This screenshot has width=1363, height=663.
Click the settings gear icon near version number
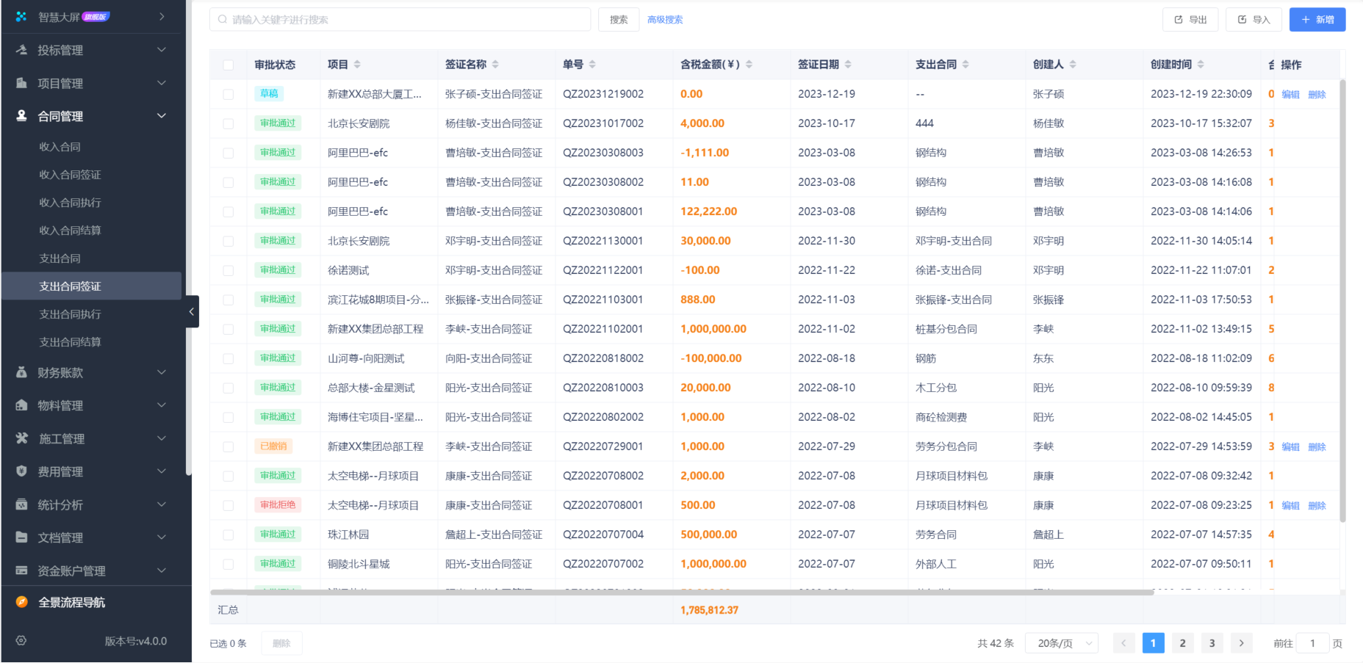(x=21, y=640)
